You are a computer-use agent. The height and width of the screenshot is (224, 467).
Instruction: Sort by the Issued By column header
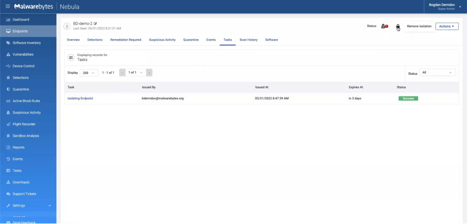pyautogui.click(x=149, y=87)
